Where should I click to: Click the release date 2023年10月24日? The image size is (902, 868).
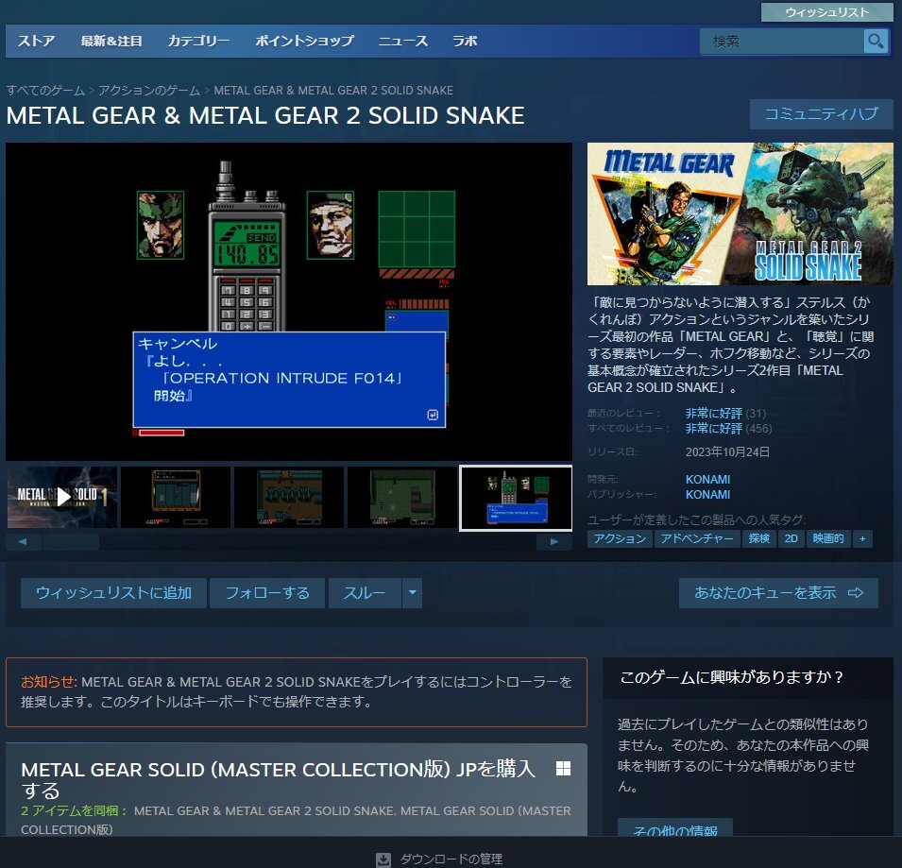pyautogui.click(x=727, y=452)
